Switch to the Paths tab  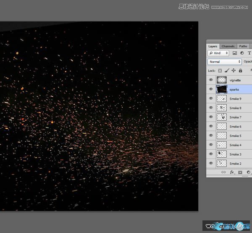[x=243, y=46]
